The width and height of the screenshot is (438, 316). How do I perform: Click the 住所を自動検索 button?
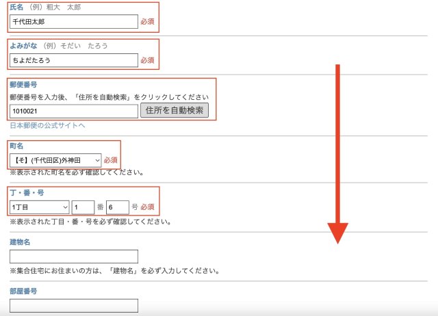click(x=175, y=110)
